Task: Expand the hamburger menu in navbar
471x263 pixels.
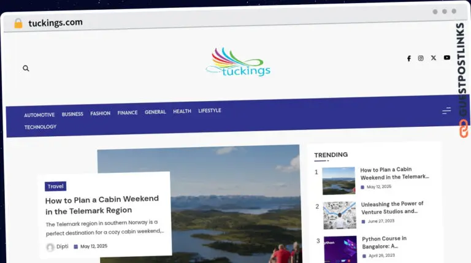Action: click(446, 111)
